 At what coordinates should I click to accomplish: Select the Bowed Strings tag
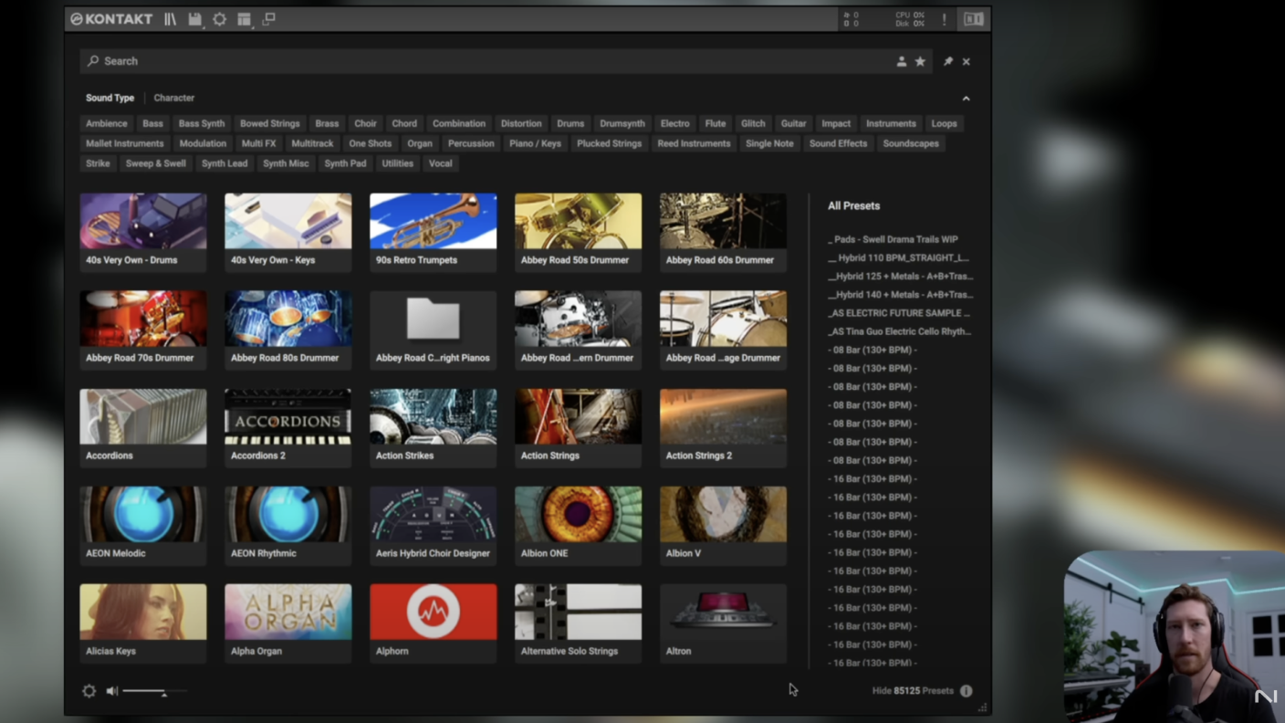[269, 123]
